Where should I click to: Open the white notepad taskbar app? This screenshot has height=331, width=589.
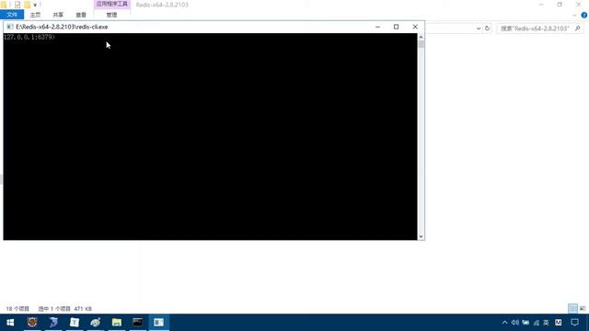pyautogui.click(x=75, y=323)
